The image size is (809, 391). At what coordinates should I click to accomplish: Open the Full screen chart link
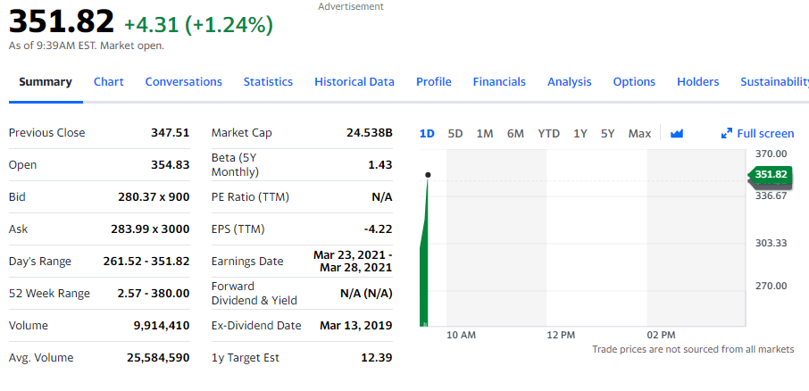pos(757,134)
